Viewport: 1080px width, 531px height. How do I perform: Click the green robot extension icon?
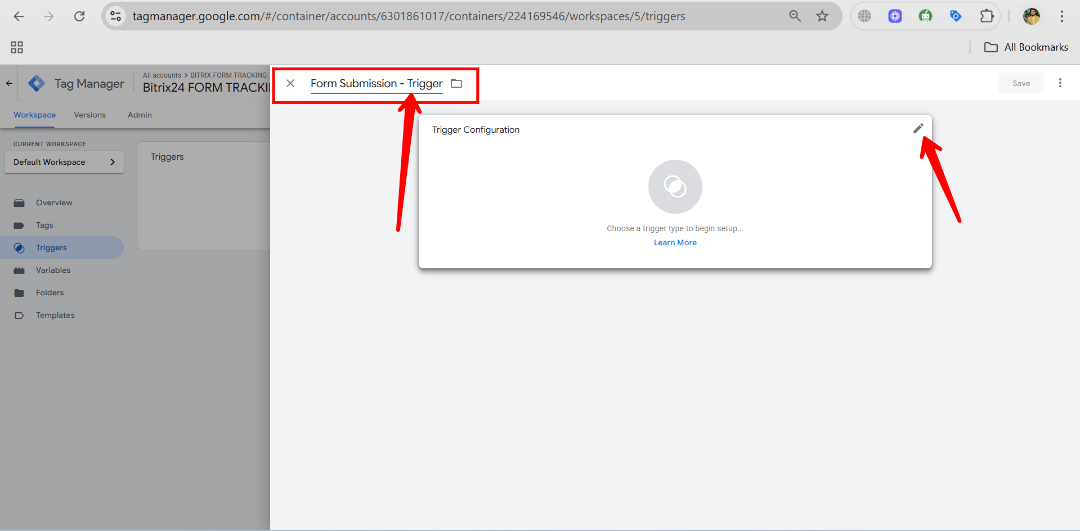click(x=925, y=16)
